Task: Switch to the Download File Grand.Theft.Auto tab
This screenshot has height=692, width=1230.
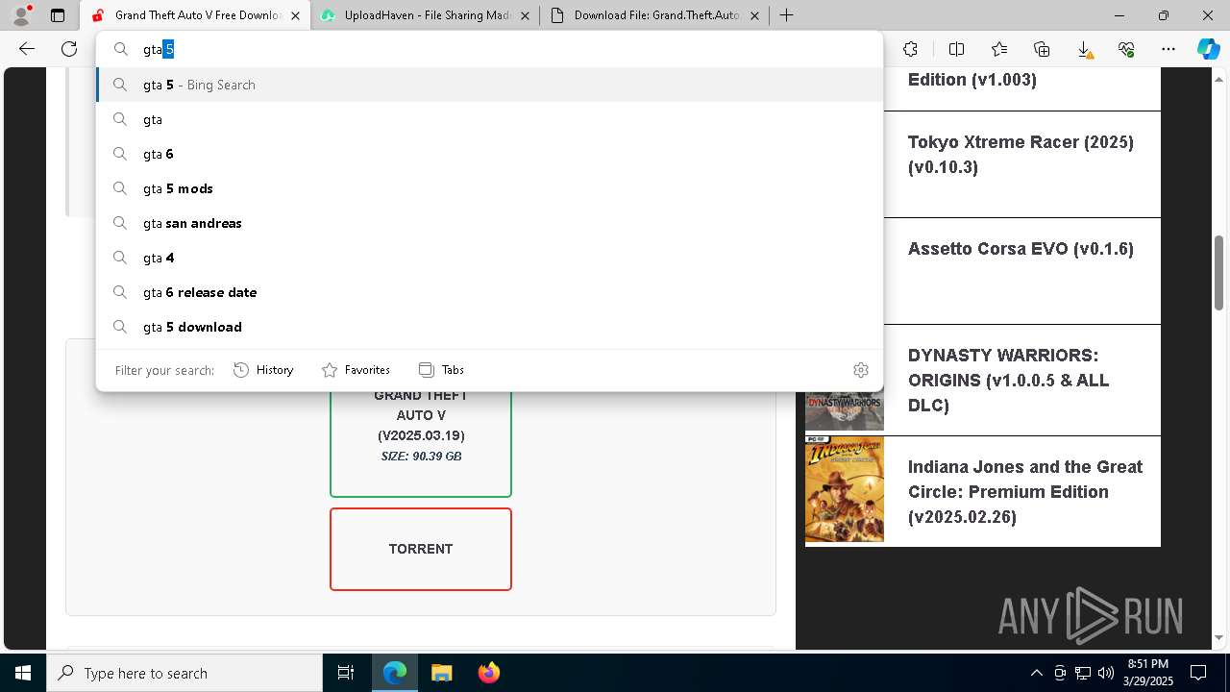Action: tap(654, 15)
